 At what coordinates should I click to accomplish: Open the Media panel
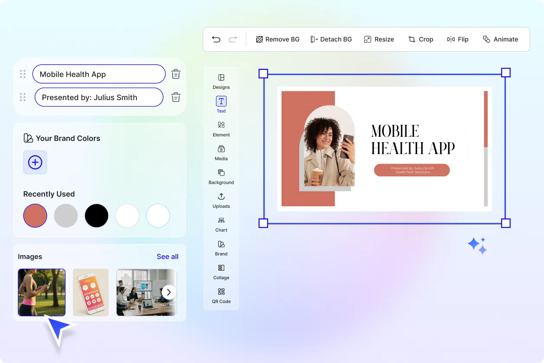click(221, 152)
